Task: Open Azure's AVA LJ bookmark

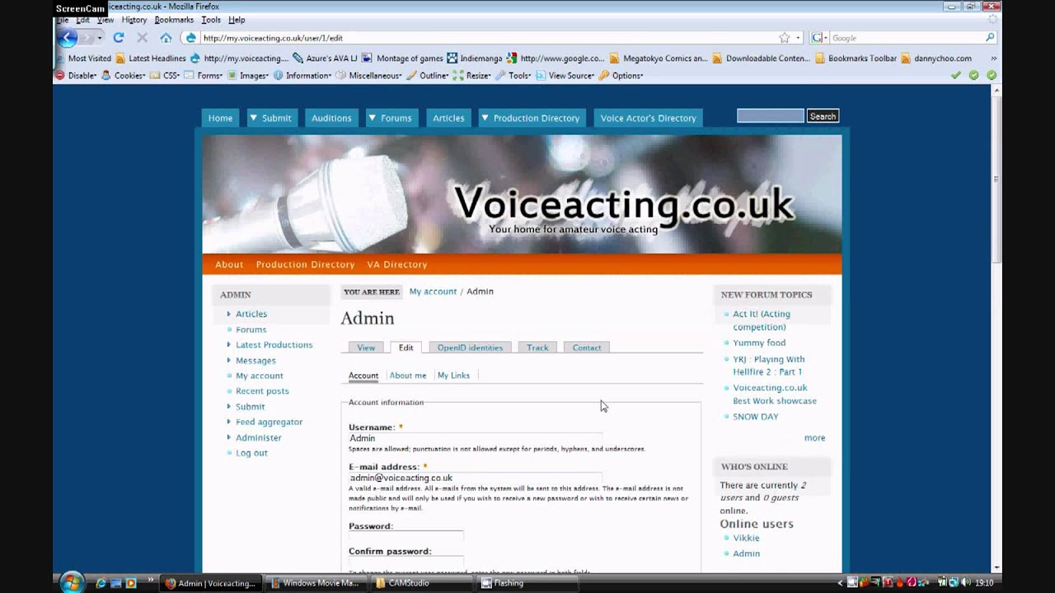Action: pyautogui.click(x=325, y=58)
